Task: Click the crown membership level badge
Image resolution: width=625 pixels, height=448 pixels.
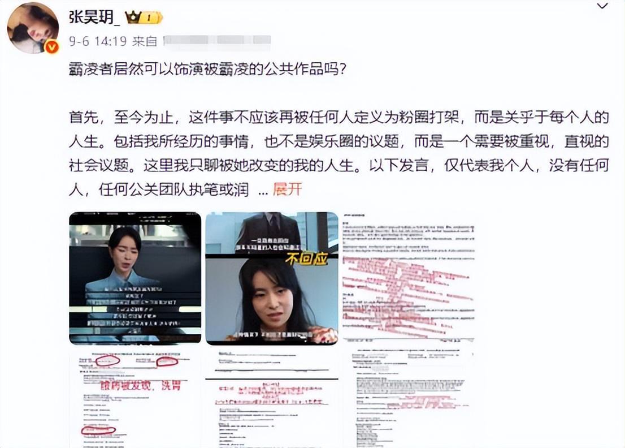Action: pos(144,18)
